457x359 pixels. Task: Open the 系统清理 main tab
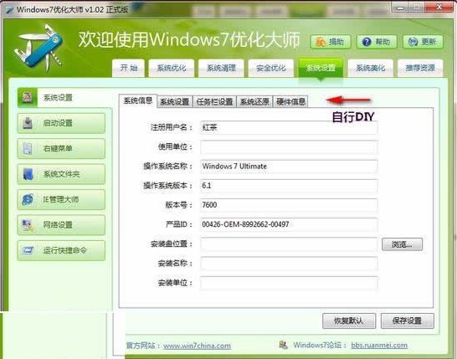(x=221, y=68)
